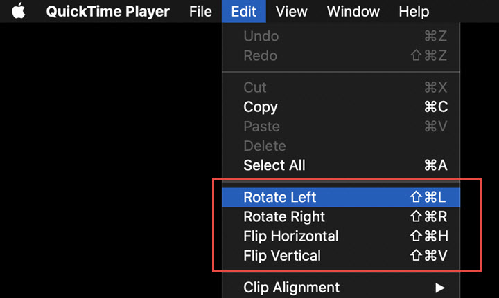
Task: Click the Undo menu entry
Action: pyautogui.click(x=261, y=36)
